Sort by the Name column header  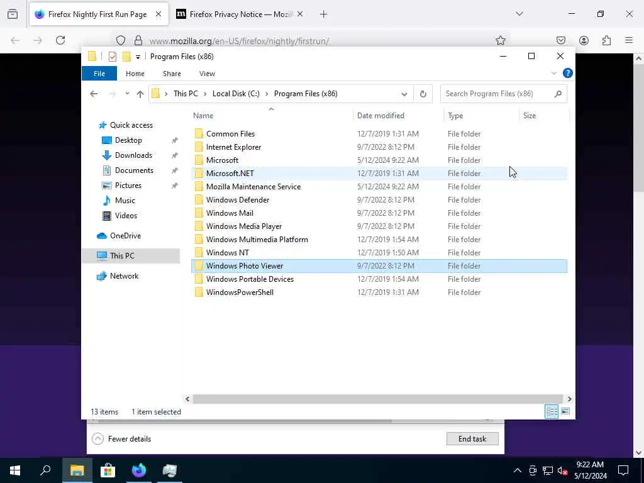tap(271, 116)
